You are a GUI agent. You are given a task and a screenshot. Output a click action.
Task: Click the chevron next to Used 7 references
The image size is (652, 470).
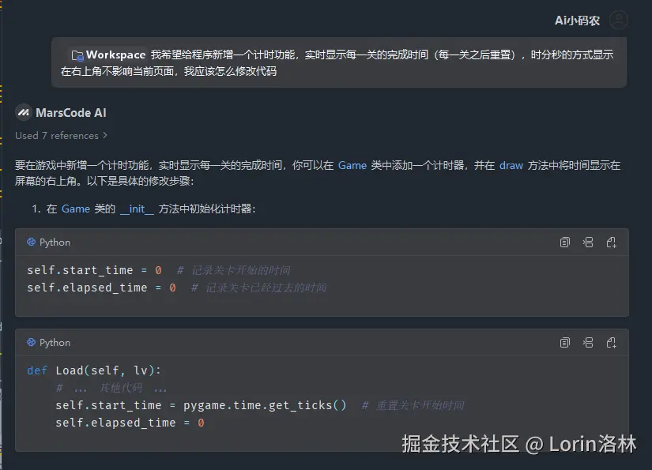click(x=105, y=135)
